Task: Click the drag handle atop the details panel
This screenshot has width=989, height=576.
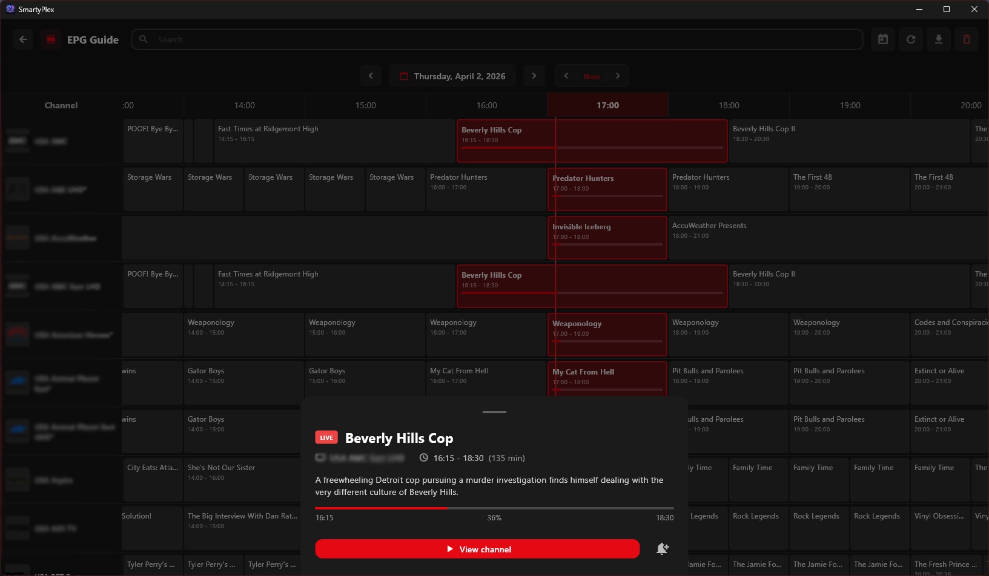Action: point(494,412)
